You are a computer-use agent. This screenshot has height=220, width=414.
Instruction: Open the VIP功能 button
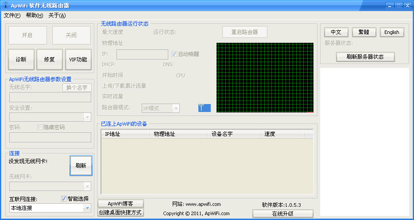click(78, 60)
